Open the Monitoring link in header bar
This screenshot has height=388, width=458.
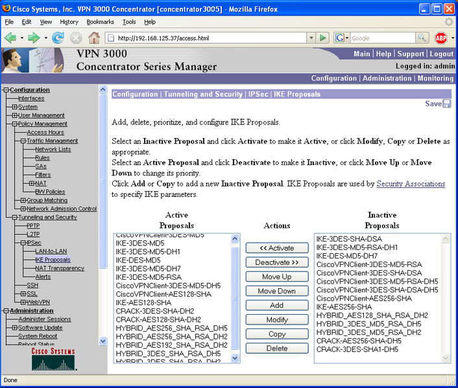point(435,78)
